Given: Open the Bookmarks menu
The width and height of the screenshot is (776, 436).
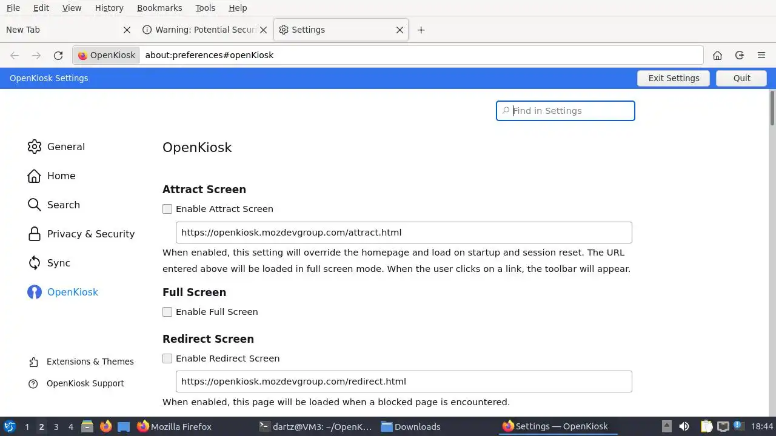Looking at the screenshot, I should click(x=159, y=8).
